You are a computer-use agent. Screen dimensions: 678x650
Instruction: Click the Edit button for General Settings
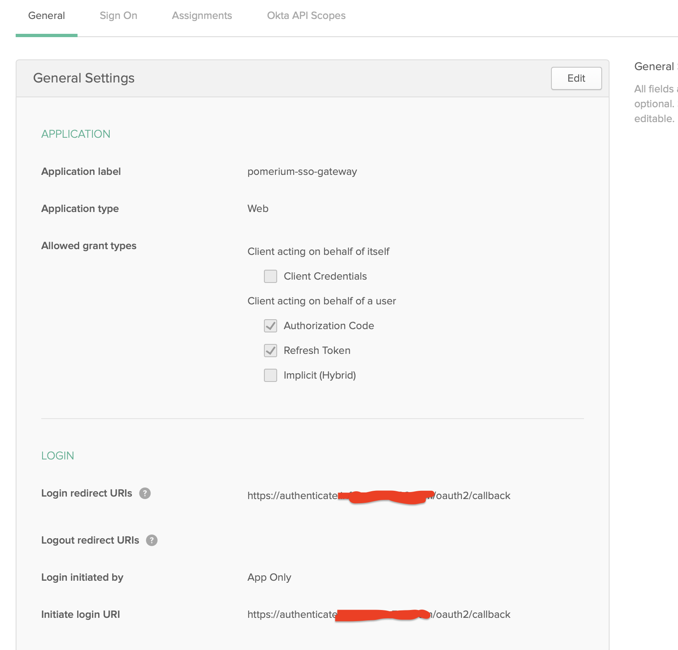click(576, 78)
